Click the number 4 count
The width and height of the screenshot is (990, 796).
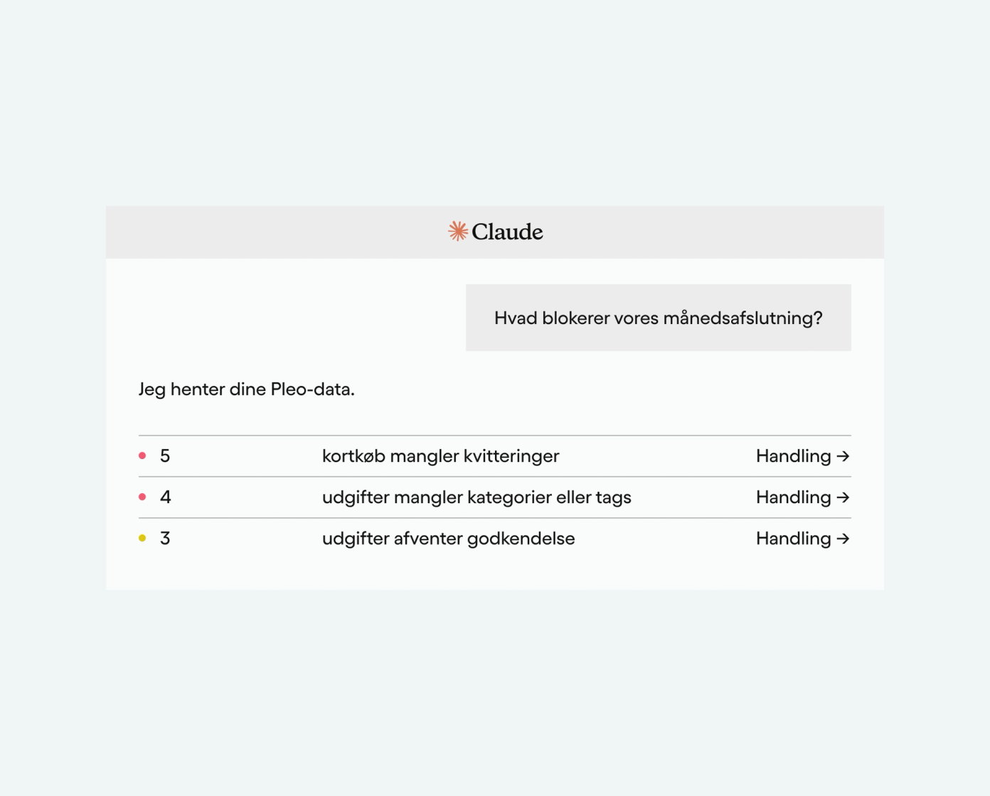[x=165, y=497]
